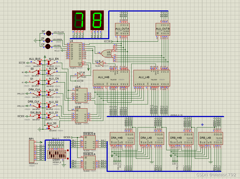Viewport: 240px width, 179px height.
Task: Select the DRA_L4B shift register
Action: 152,138
